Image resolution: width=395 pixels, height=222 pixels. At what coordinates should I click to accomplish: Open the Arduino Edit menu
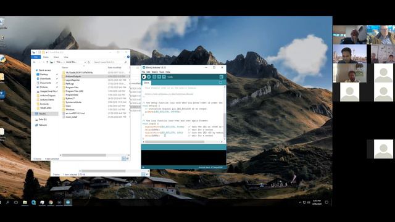(x=148, y=72)
